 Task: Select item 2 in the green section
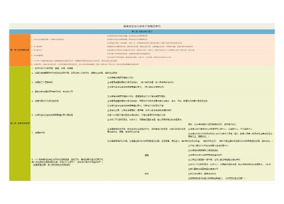pos(74,73)
